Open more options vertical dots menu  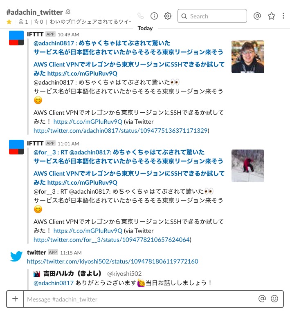coord(283,16)
